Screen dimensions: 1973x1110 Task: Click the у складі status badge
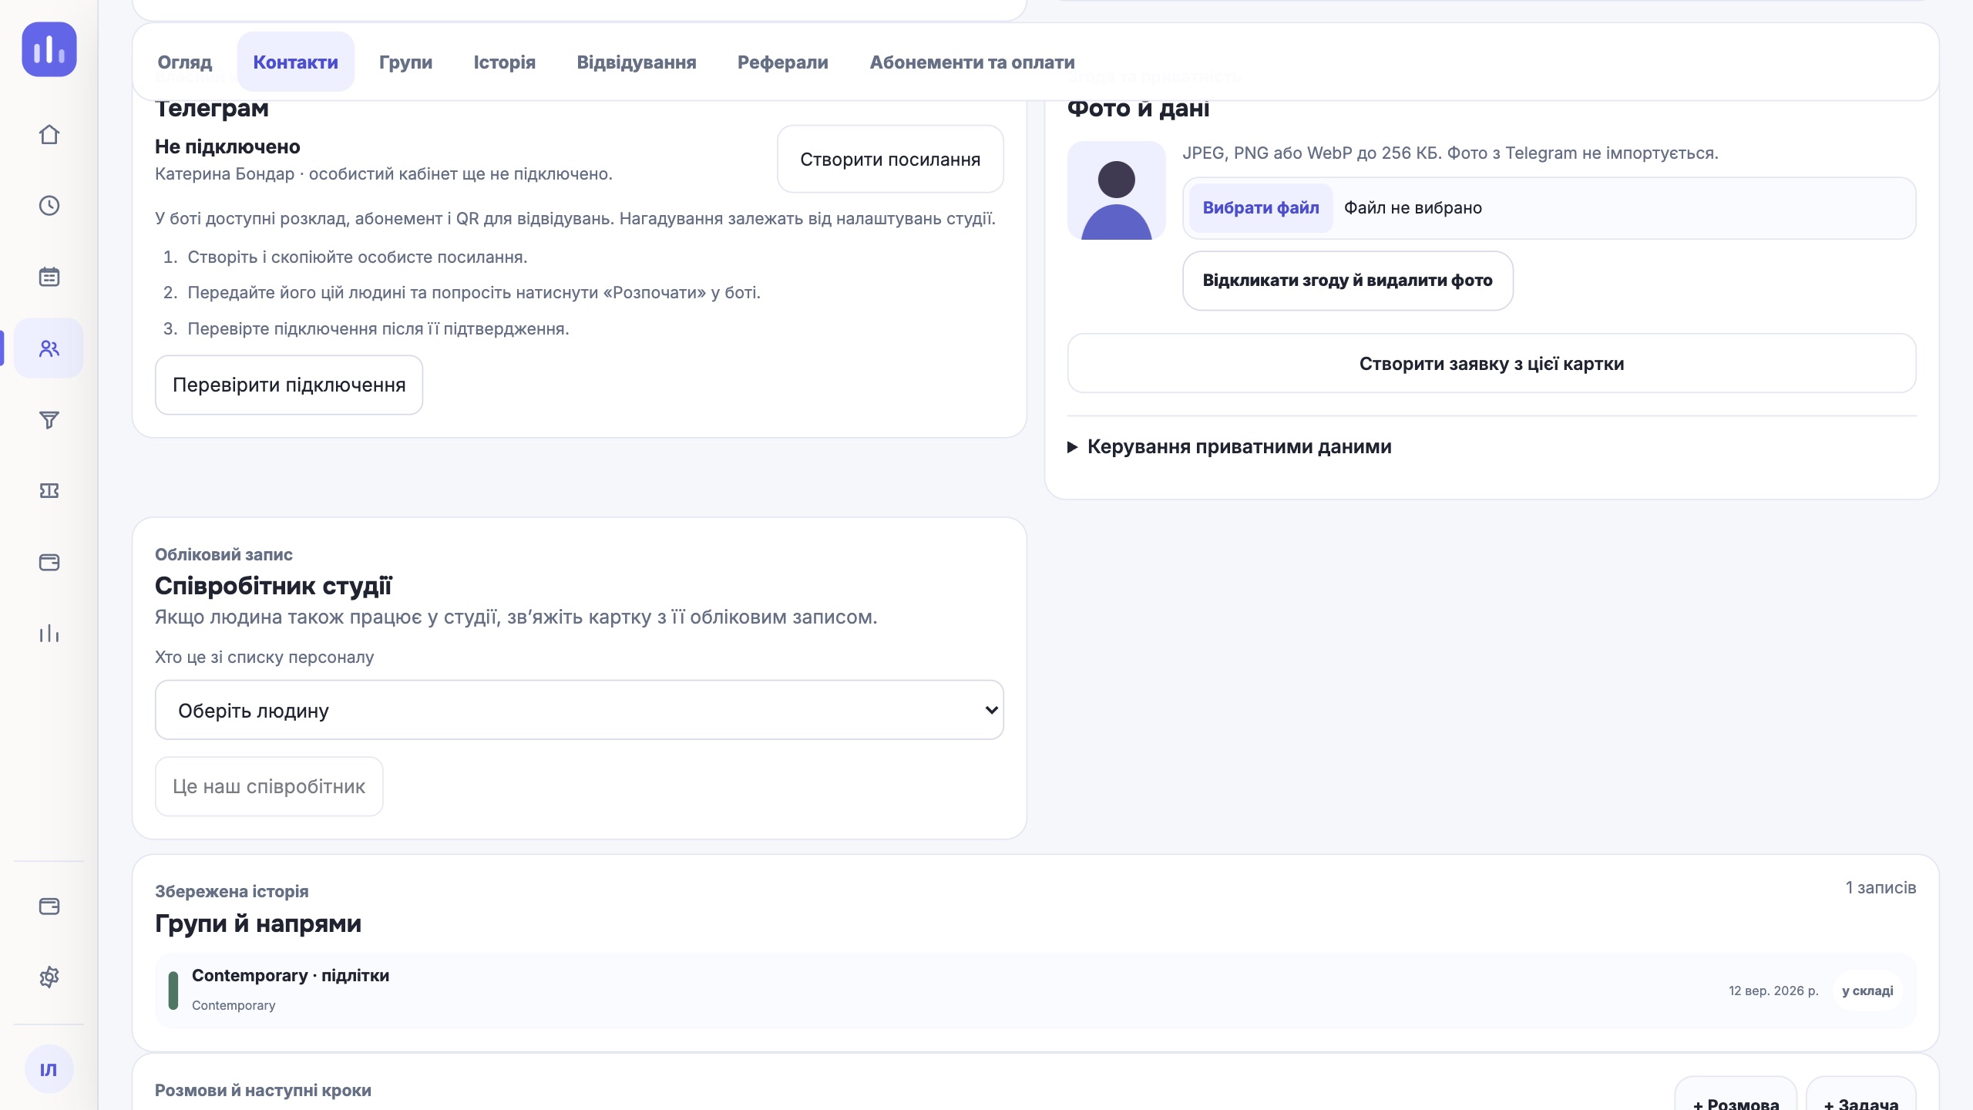tap(1867, 991)
